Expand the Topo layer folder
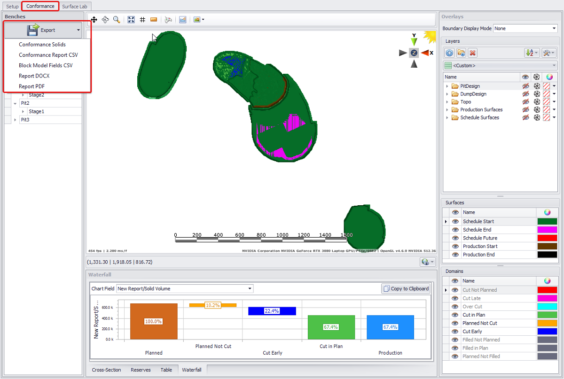The image size is (564, 379). [x=447, y=102]
